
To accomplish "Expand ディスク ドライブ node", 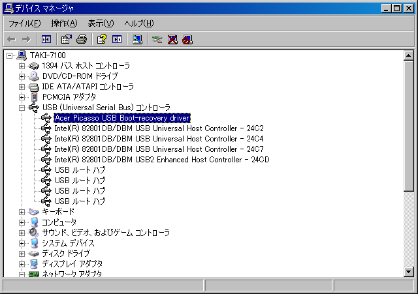I will pyautogui.click(x=22, y=254).
